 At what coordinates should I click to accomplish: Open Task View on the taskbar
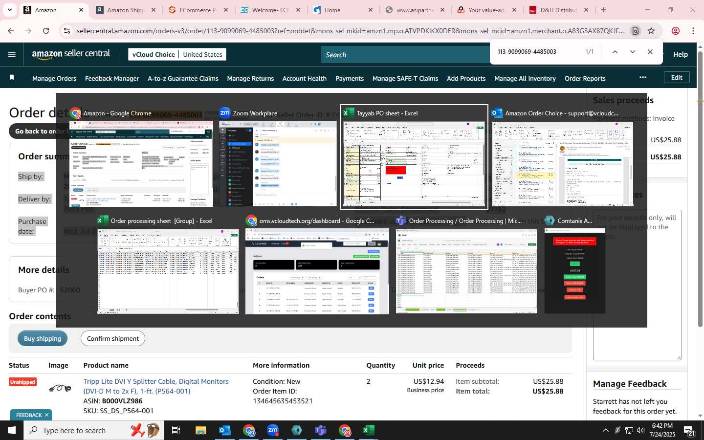click(x=176, y=430)
